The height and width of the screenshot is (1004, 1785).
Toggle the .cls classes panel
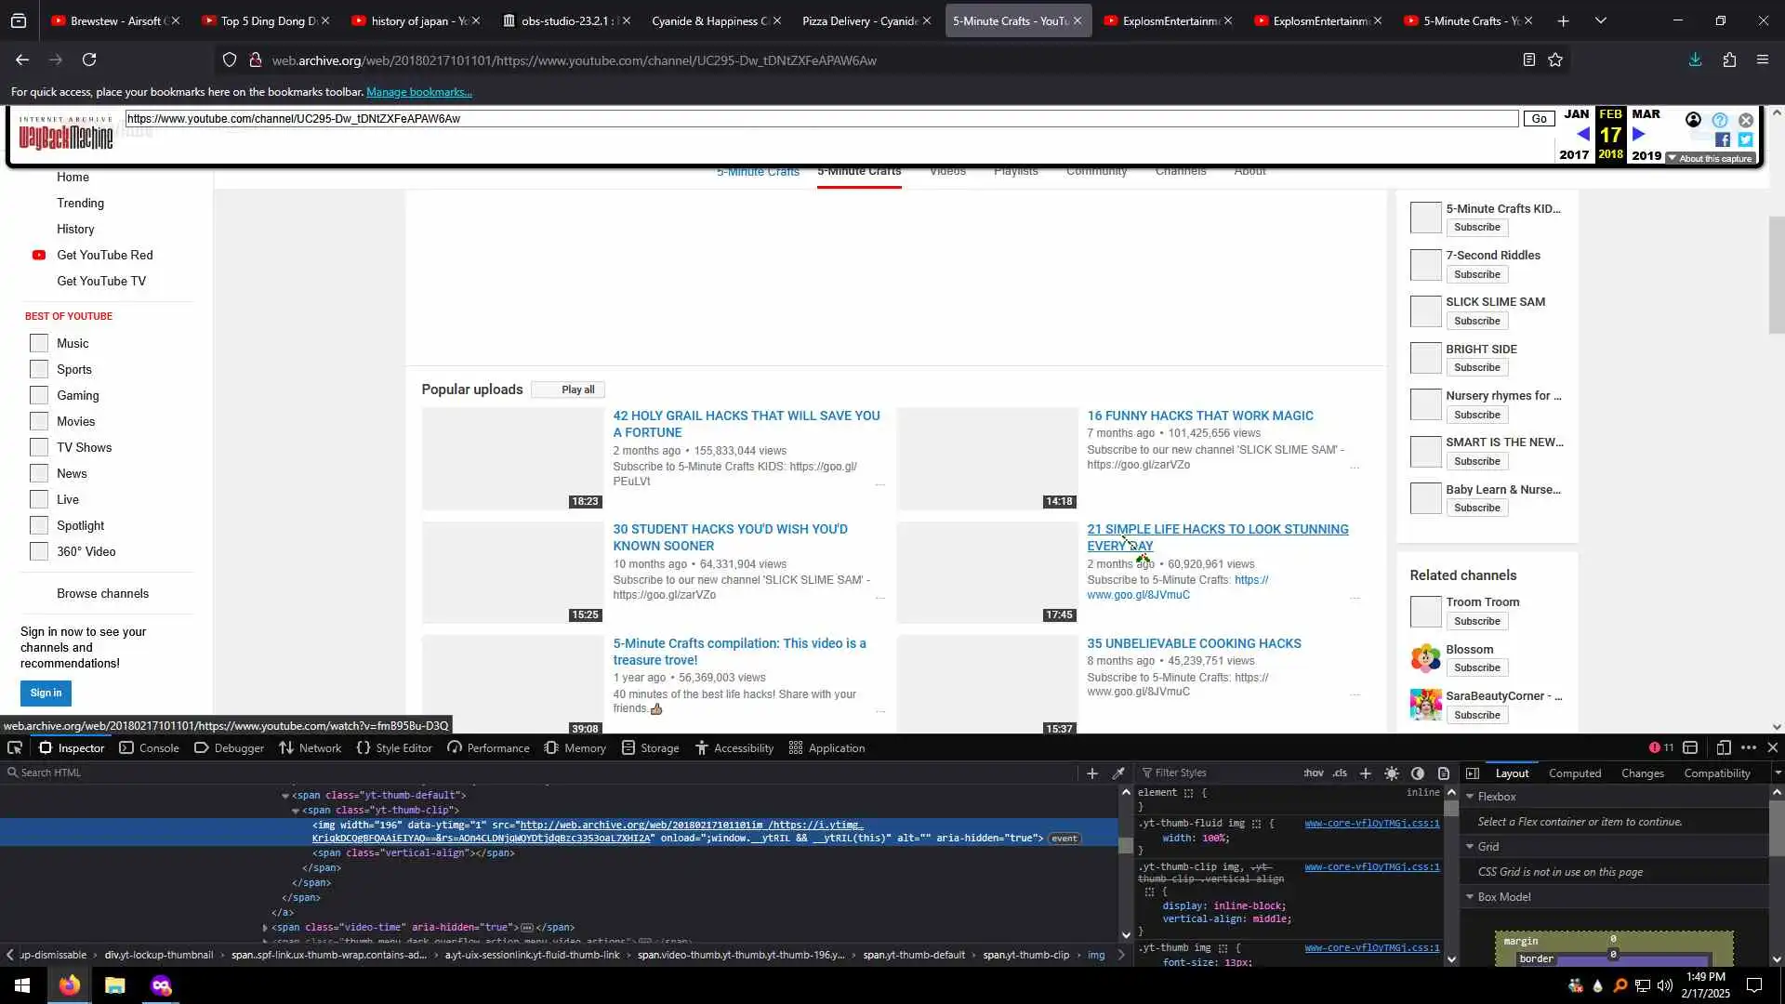pos(1340,773)
